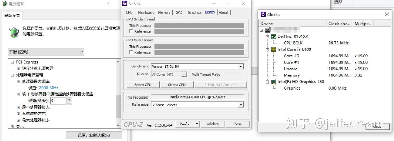The height and width of the screenshot is (141, 394).
Task: Click the help question mark in power options
Action: [108, 4]
